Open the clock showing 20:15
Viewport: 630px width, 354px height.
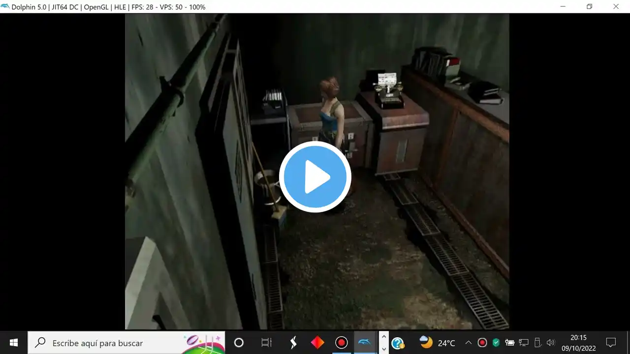pyautogui.click(x=578, y=343)
